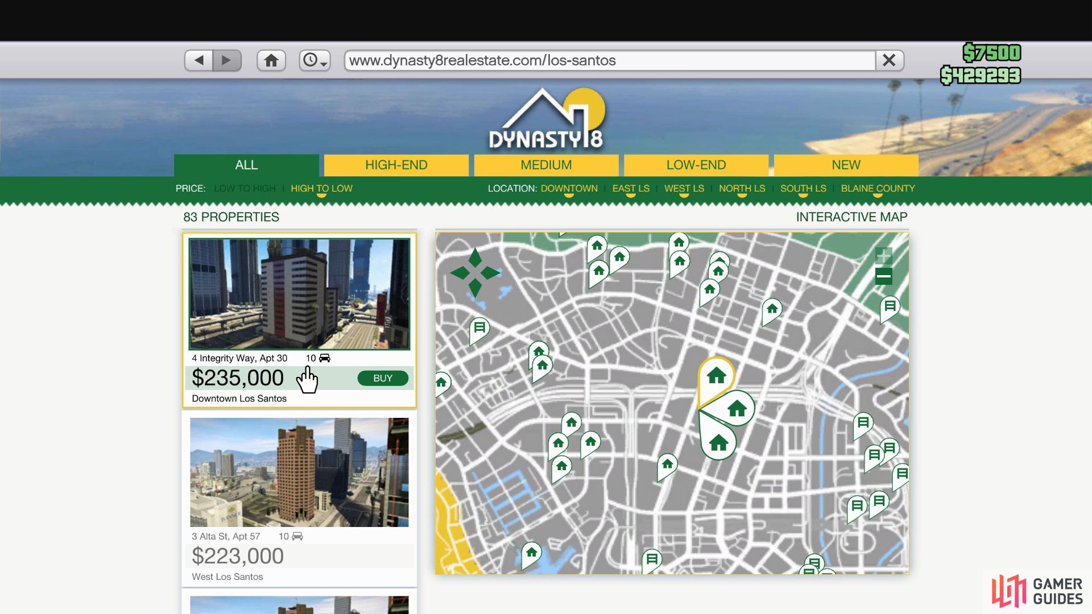This screenshot has width=1092, height=614.
Task: Switch to the MEDIUM tab
Action: tap(546, 165)
